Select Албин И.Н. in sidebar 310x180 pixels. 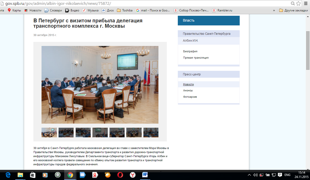coord(209,41)
